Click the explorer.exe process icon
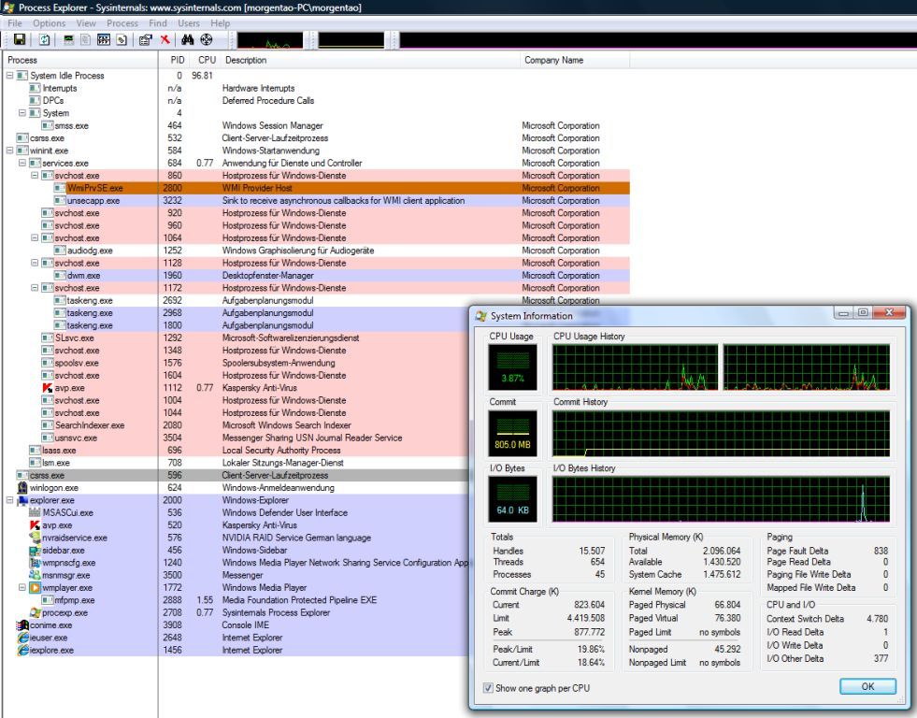The image size is (917, 718). tap(22, 500)
